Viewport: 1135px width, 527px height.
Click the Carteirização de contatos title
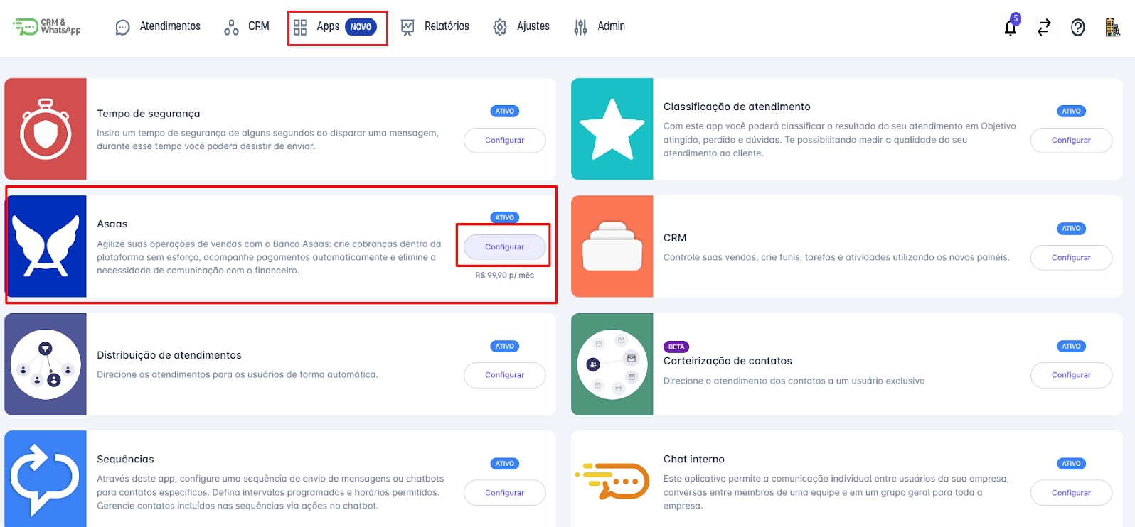728,361
